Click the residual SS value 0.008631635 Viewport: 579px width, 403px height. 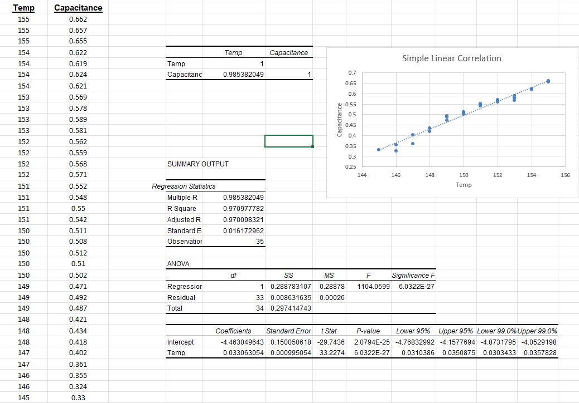(291, 297)
